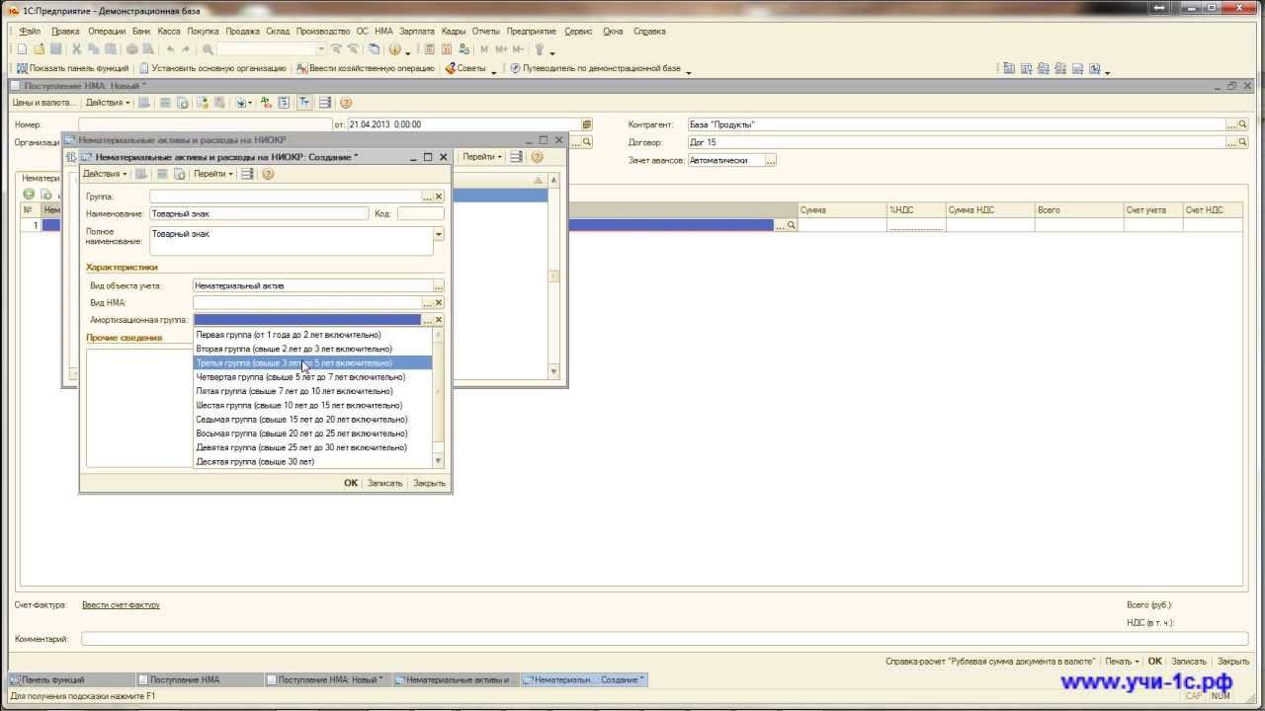Click OK button in Поступление НМА window
The image size is (1265, 711).
(1154, 662)
